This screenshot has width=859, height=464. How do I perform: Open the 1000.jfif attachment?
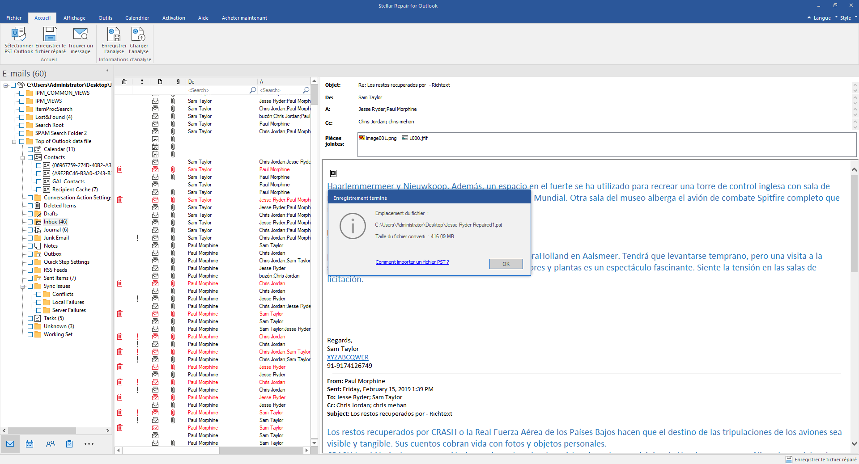[x=415, y=138]
